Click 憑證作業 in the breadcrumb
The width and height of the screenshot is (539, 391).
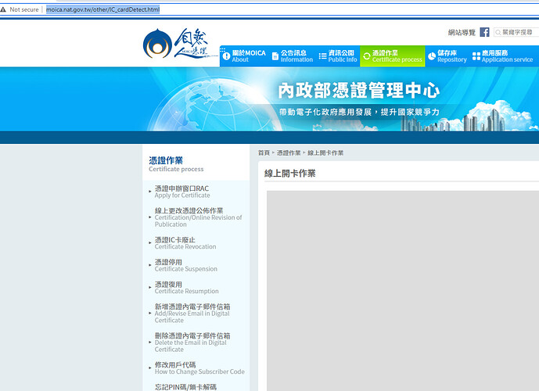(289, 153)
